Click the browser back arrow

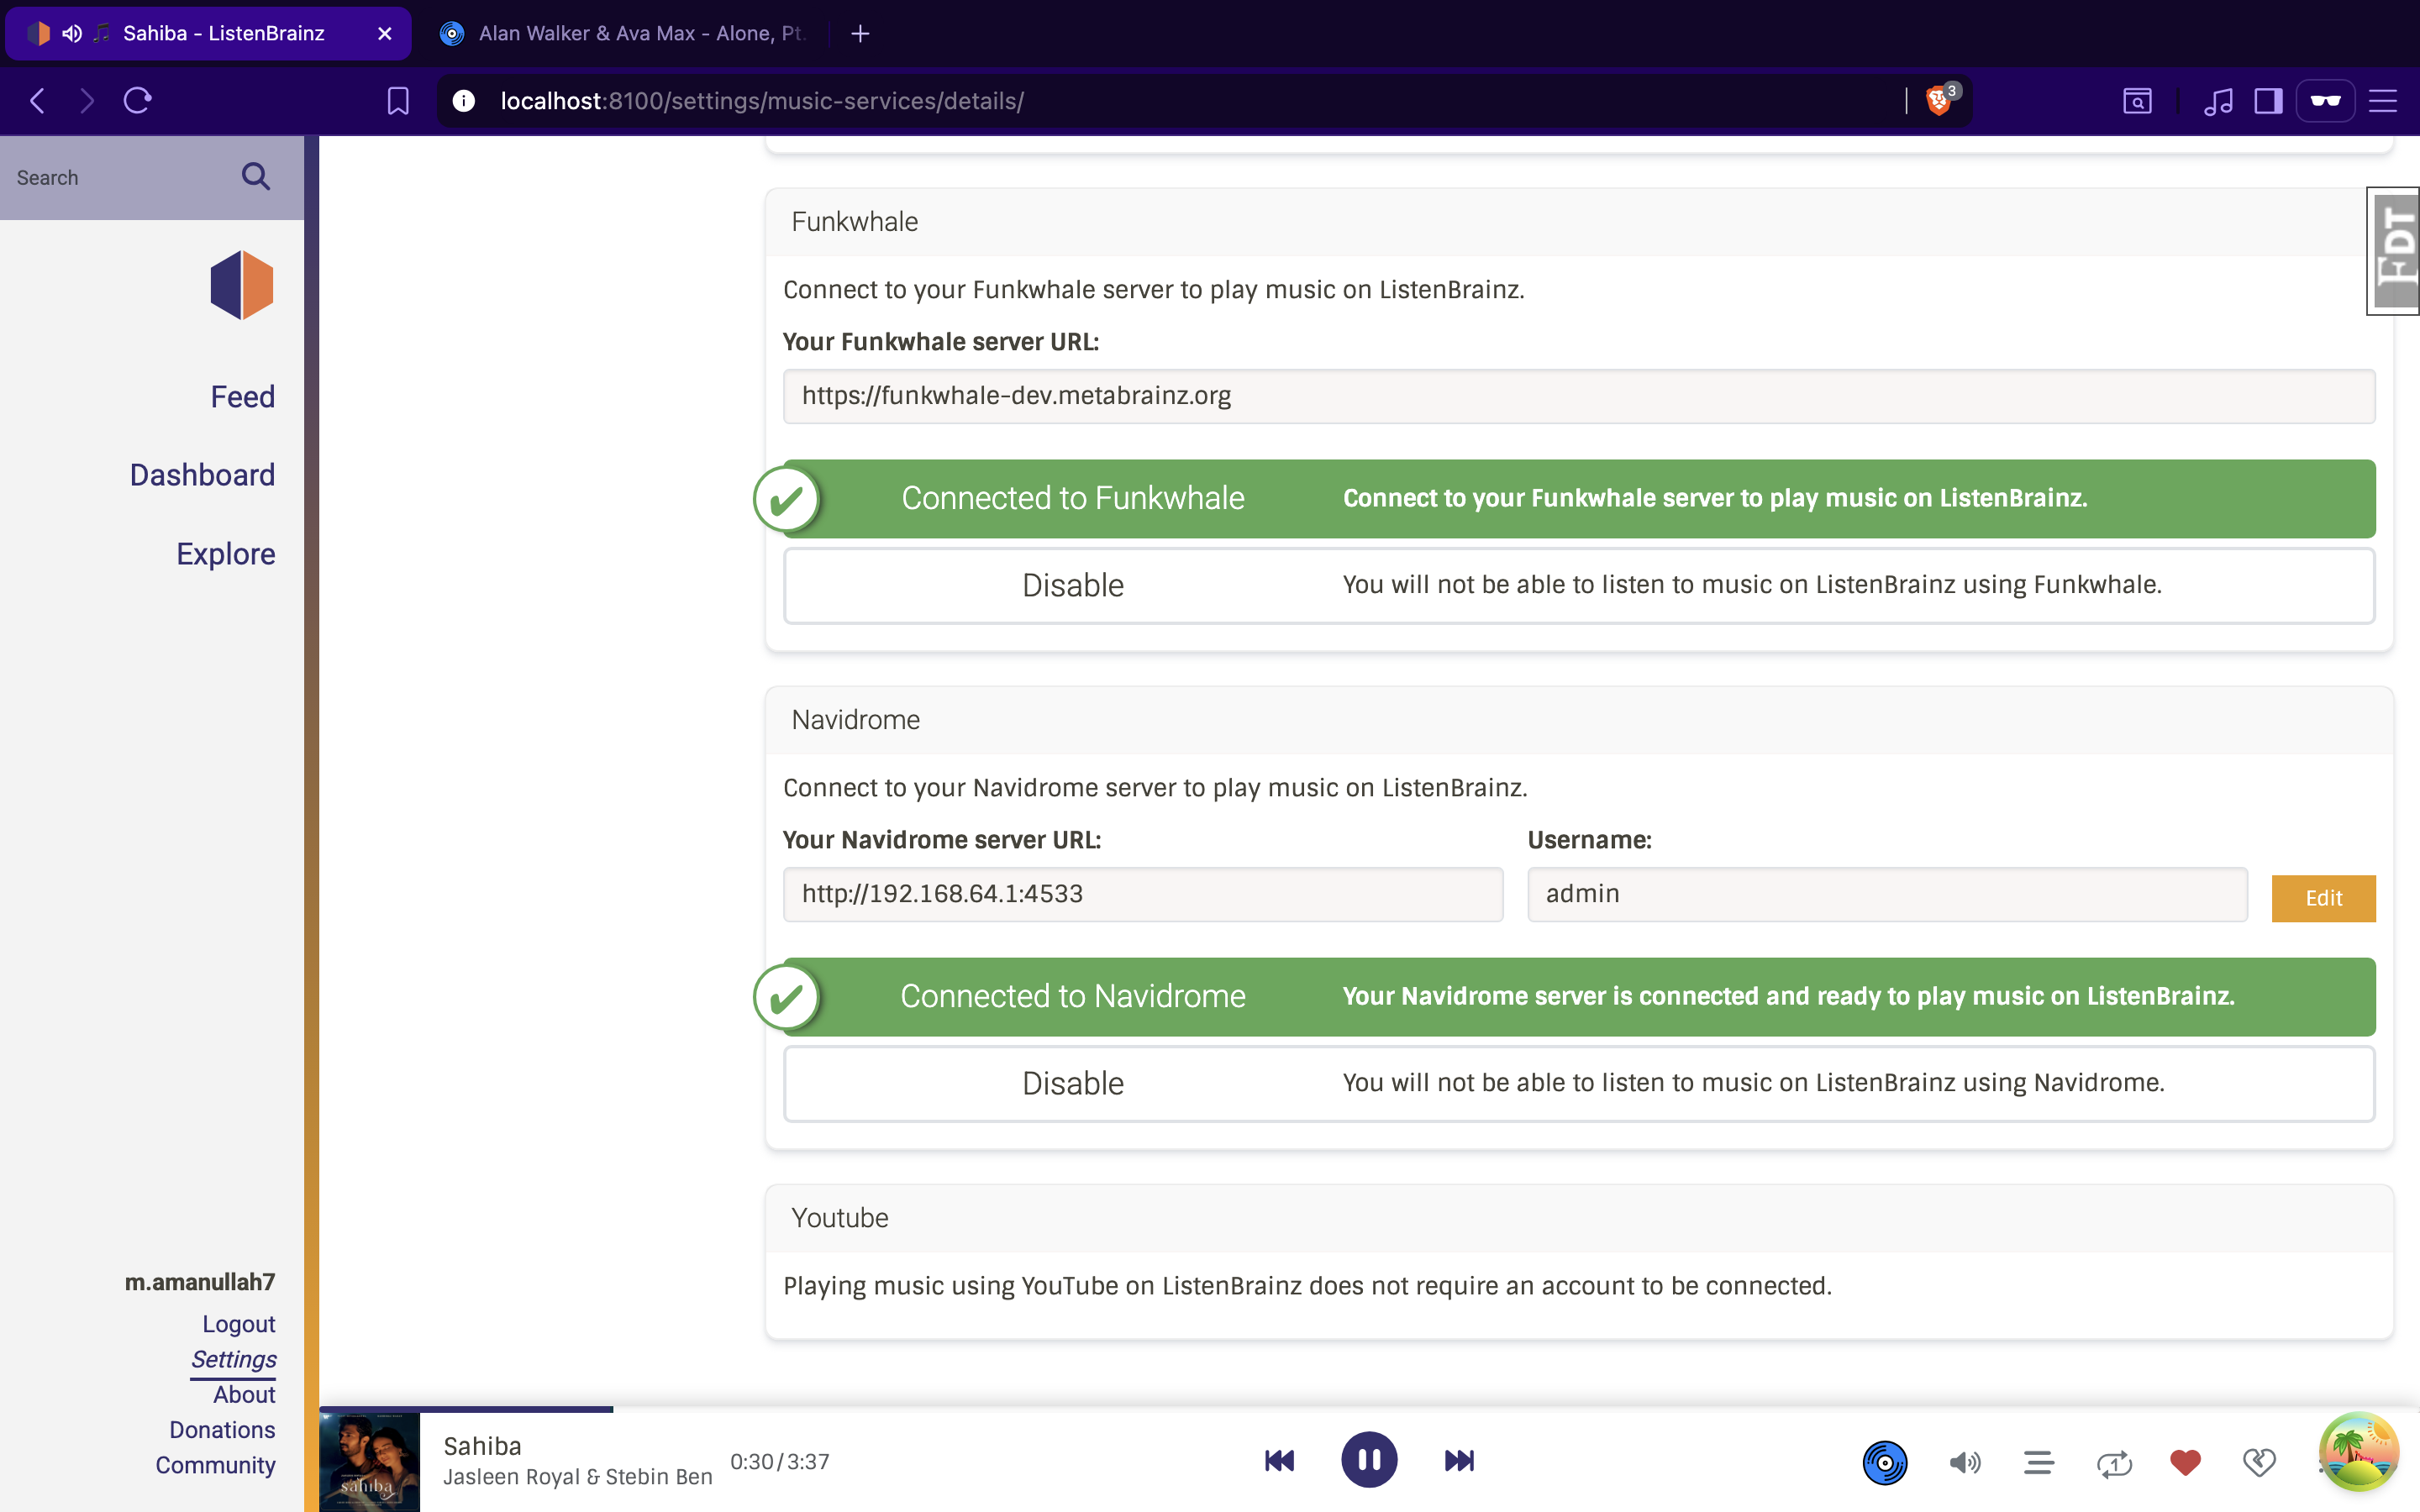point(38,101)
